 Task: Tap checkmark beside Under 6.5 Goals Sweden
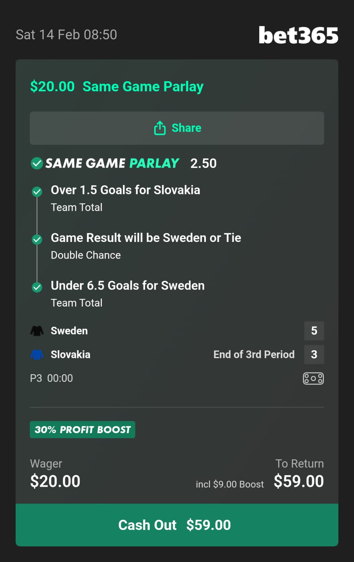pyautogui.click(x=37, y=287)
